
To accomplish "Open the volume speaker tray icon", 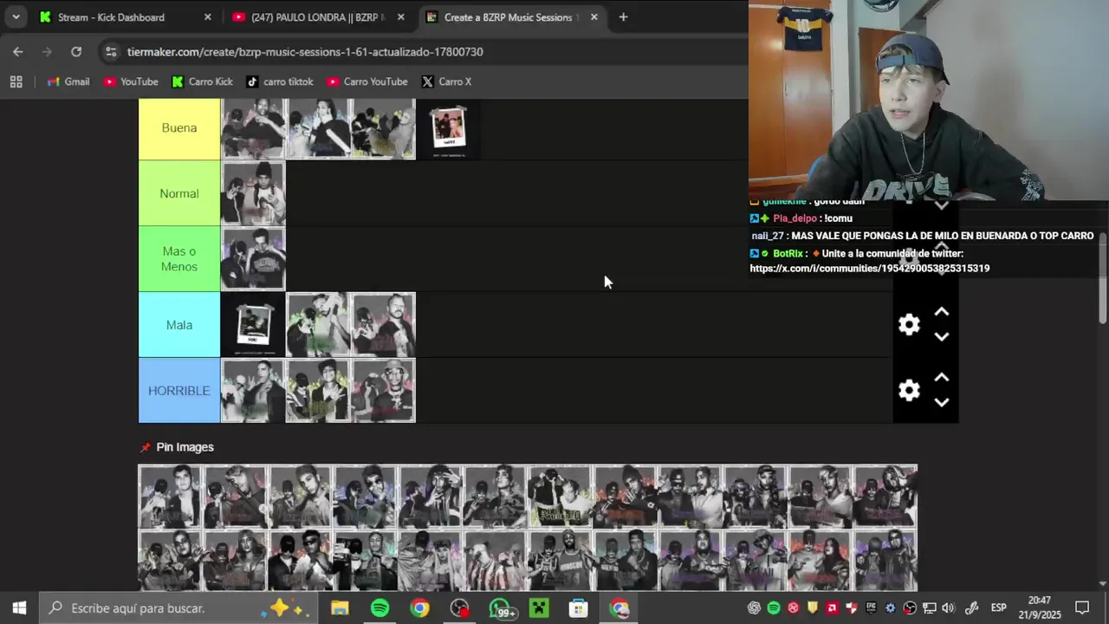I will [x=948, y=608].
